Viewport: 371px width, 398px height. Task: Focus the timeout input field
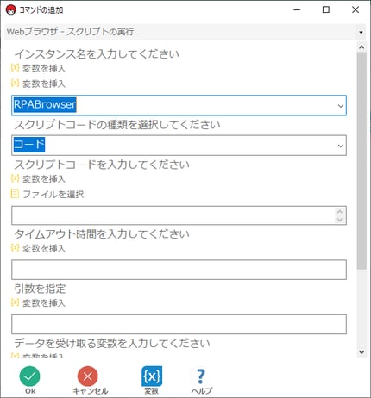(179, 270)
